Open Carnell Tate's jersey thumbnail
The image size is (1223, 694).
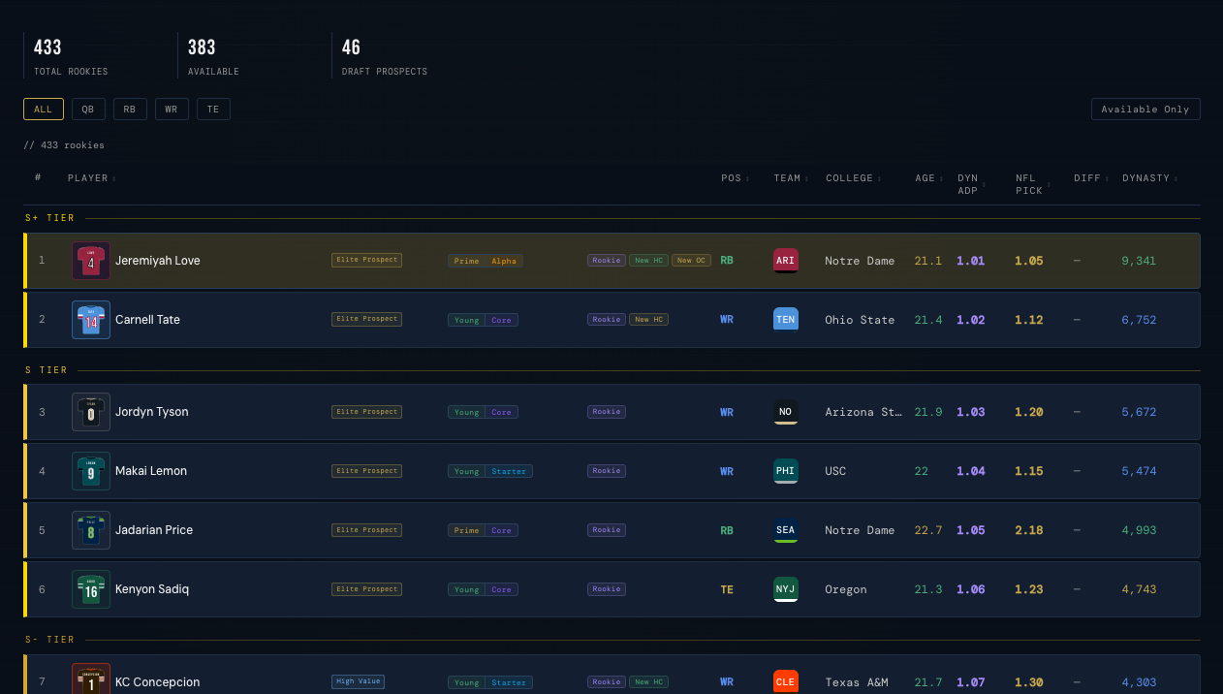click(91, 320)
